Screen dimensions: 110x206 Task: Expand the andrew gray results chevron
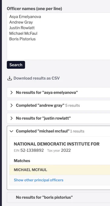point(12,105)
